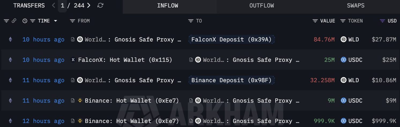Open FalconX Deposit (0x39A) address
Screen dimensions: 400x127
[231, 40]
